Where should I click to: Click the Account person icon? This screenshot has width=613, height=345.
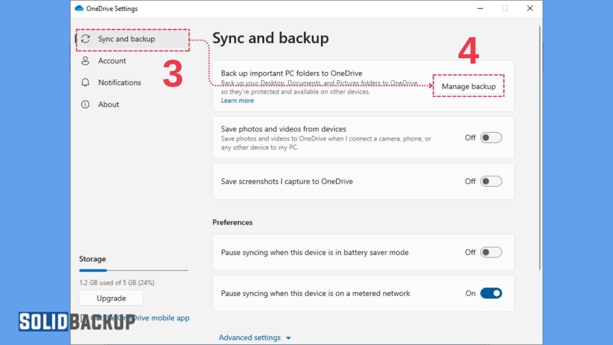coord(85,61)
